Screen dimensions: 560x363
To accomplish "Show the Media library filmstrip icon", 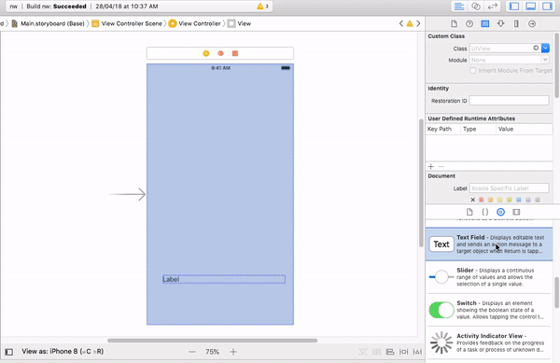I will pyautogui.click(x=516, y=212).
